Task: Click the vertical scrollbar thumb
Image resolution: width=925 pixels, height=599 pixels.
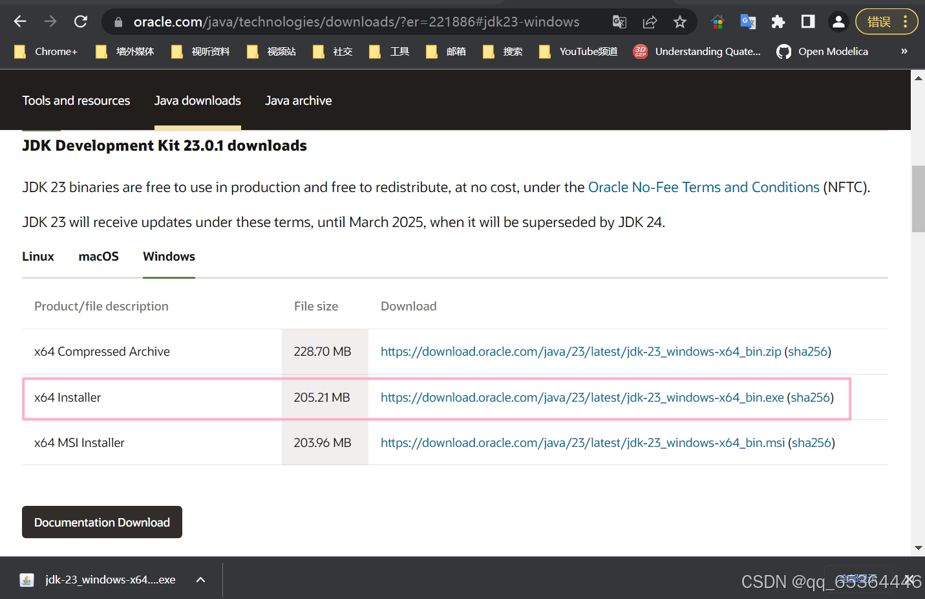Action: pos(918,199)
